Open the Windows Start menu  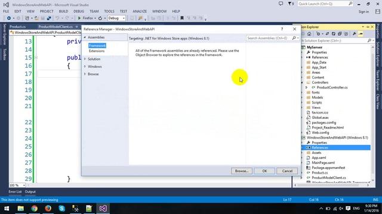(7, 209)
